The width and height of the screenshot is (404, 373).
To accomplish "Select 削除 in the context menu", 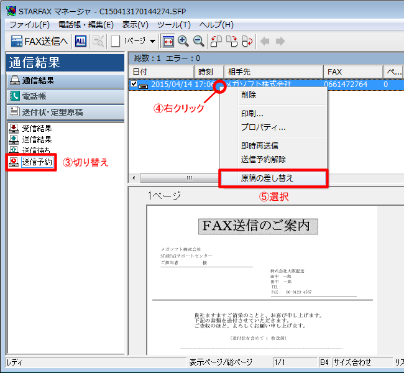I will (249, 95).
